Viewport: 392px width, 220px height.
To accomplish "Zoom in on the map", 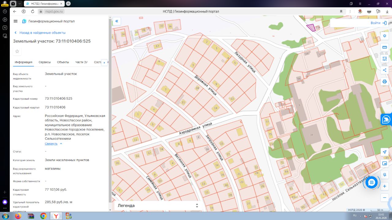I will (385, 186).
